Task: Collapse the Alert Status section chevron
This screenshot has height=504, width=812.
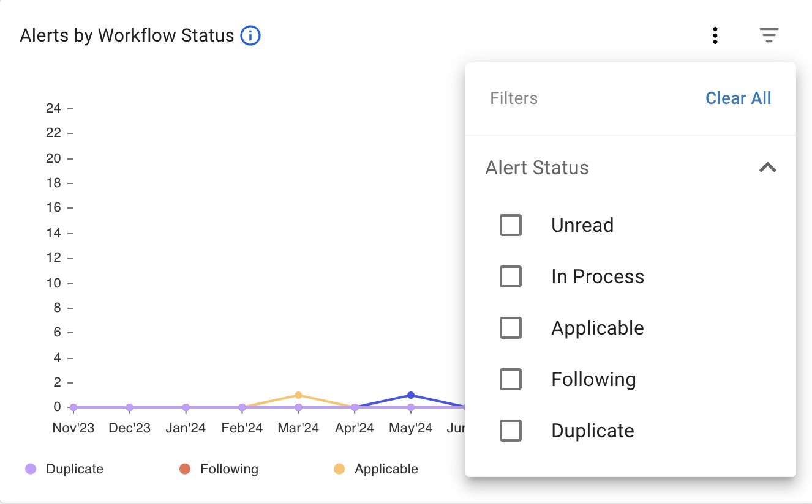Action: point(767,168)
